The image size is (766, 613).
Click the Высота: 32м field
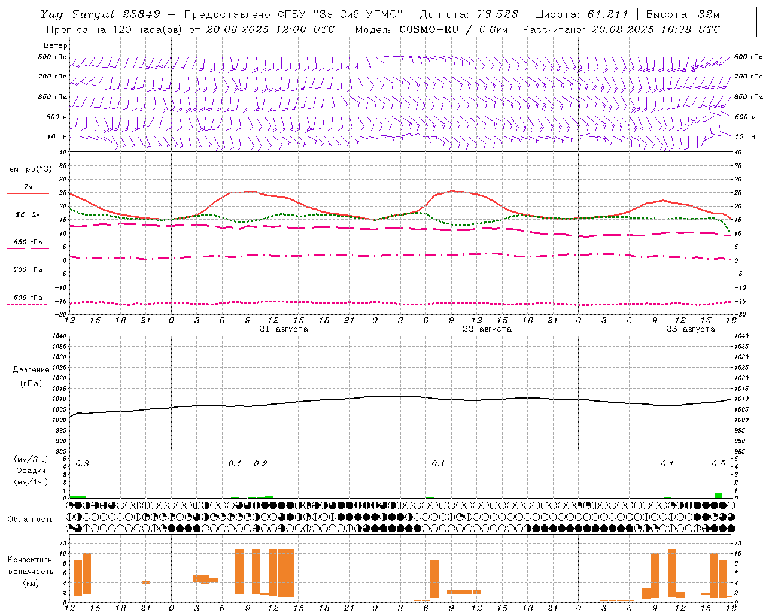(x=682, y=14)
